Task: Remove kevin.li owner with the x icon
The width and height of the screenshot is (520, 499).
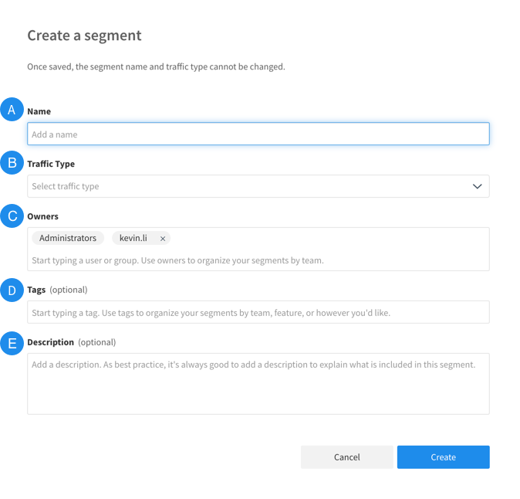Action: (163, 239)
